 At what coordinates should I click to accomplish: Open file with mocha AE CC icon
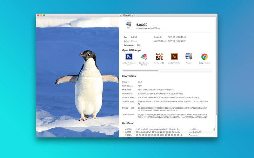159,57
